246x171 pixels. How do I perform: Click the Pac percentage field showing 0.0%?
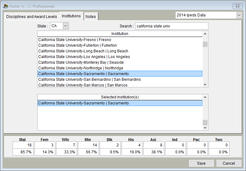click(197, 152)
